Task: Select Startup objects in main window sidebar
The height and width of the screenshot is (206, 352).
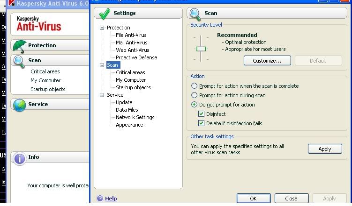Action: pos(48,89)
